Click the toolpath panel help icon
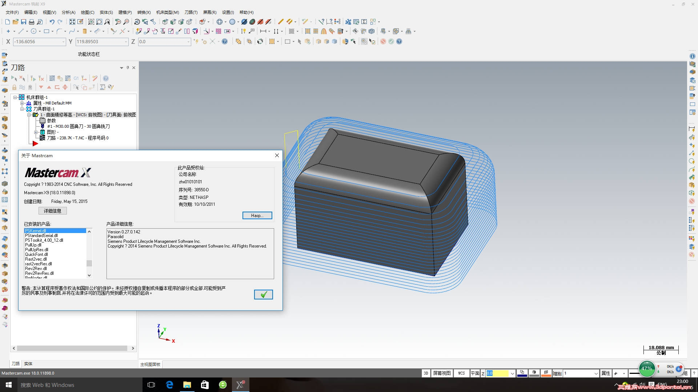The image size is (698, 392). (106, 78)
